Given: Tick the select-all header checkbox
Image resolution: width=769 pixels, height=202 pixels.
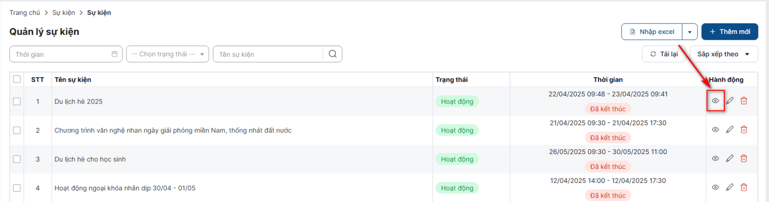Looking at the screenshot, I should point(17,79).
